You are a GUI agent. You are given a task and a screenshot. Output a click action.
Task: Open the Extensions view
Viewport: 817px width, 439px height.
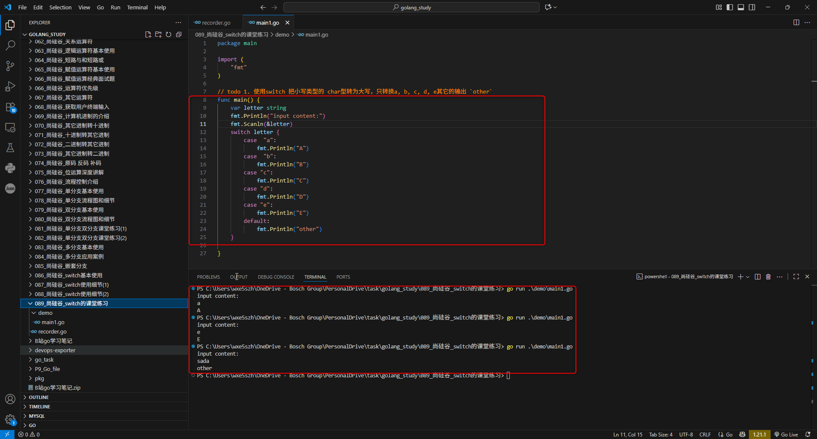point(10,107)
